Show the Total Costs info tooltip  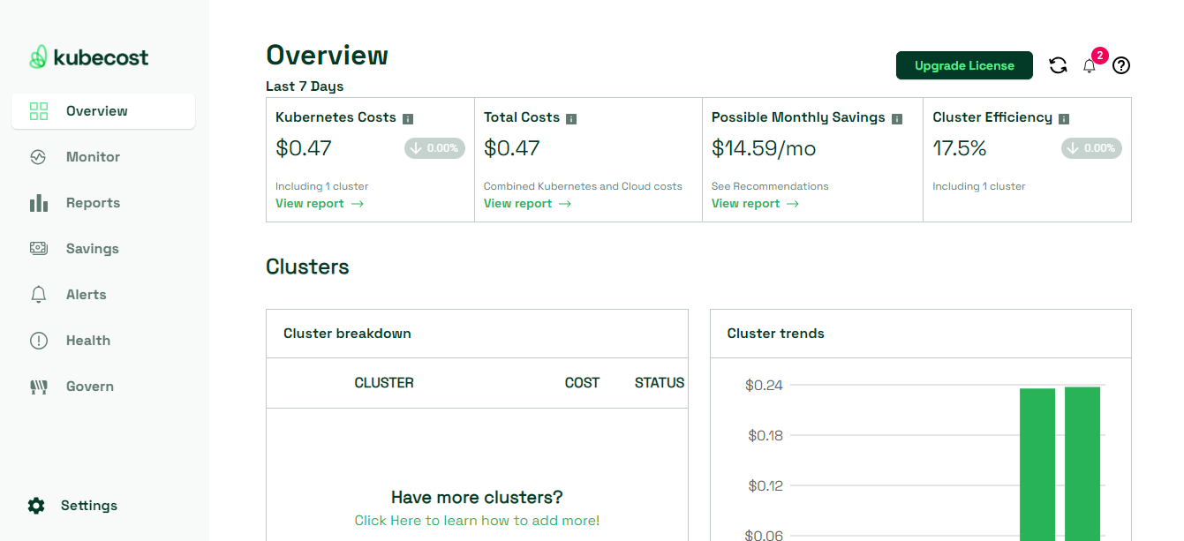tap(571, 117)
